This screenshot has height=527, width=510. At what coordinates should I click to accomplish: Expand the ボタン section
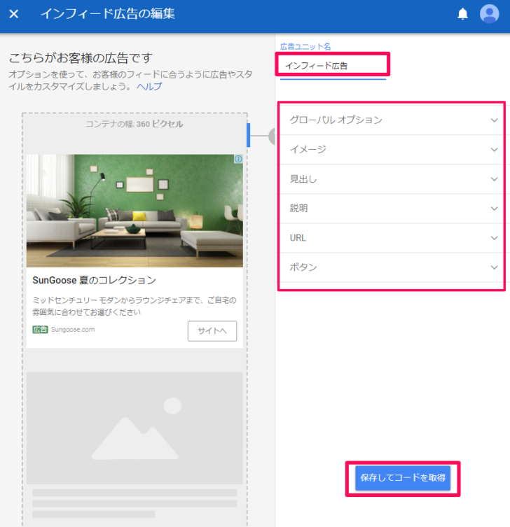coord(392,267)
